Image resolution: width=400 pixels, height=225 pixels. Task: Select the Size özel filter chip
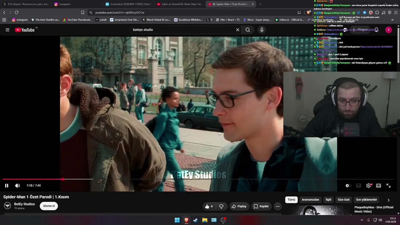(x=343, y=200)
